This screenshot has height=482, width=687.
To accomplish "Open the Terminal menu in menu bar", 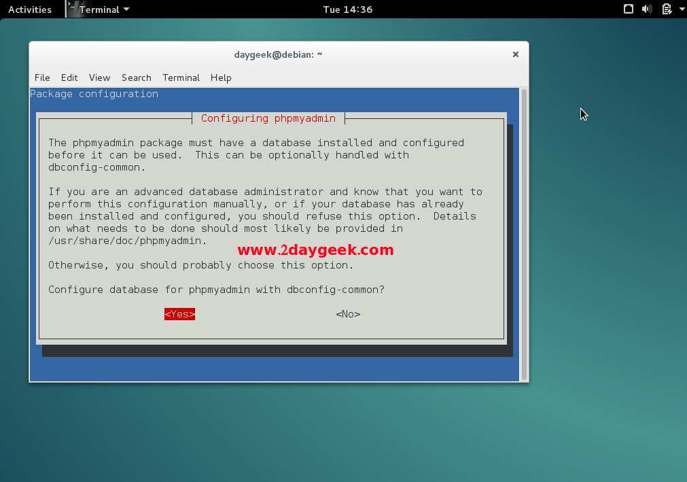I will click(x=181, y=78).
